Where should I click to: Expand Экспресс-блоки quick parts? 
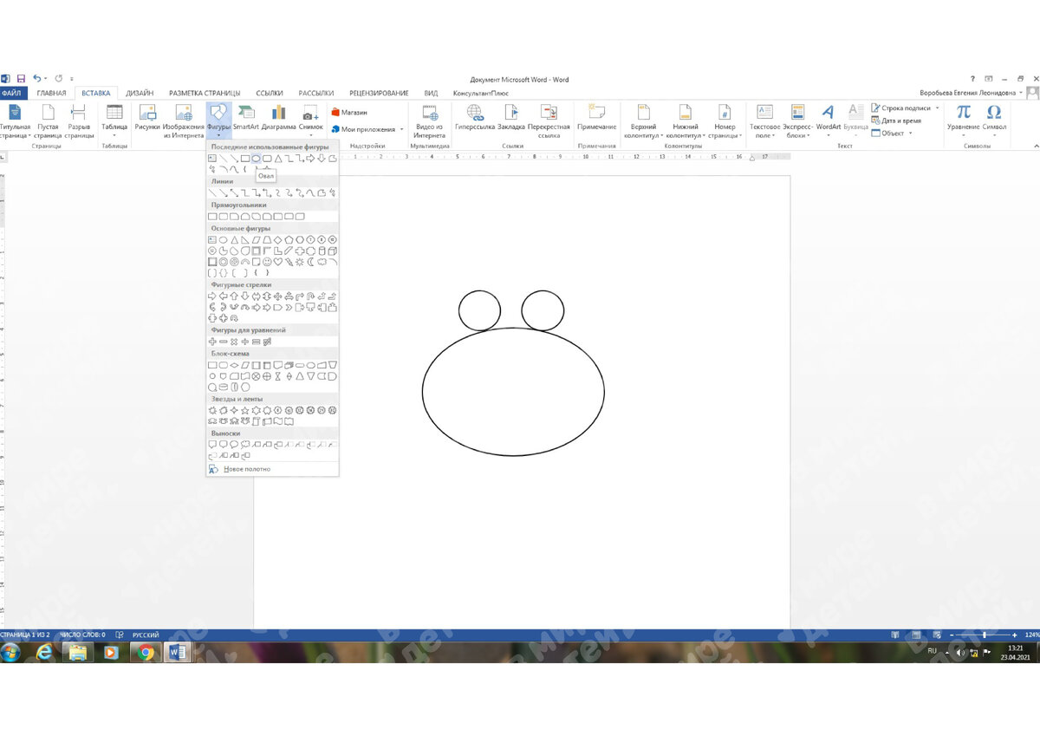point(797,120)
